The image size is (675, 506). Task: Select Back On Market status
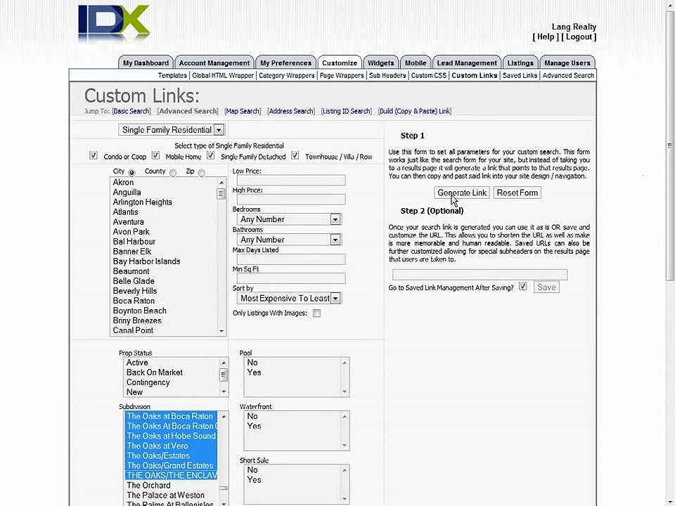click(x=154, y=372)
